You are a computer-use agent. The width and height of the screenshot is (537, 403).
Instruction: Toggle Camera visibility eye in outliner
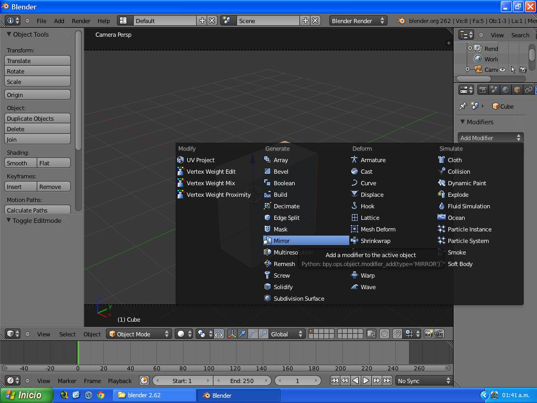tap(502, 70)
